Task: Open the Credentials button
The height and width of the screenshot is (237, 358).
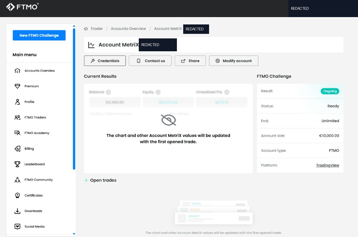Action: click(105, 61)
